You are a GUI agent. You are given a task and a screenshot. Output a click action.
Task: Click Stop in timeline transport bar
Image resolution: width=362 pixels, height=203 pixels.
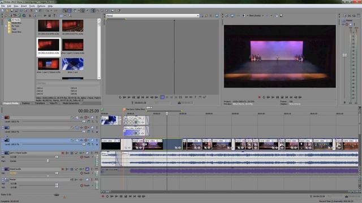point(126,196)
